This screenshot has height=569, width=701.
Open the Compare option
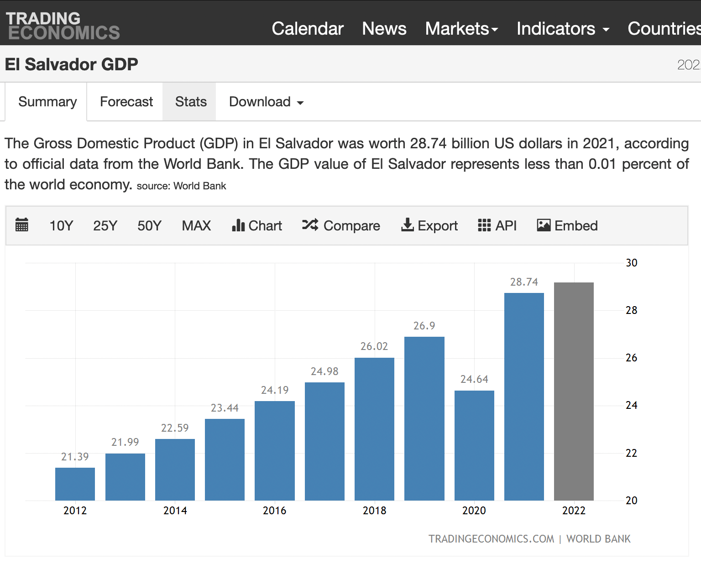pyautogui.click(x=341, y=225)
